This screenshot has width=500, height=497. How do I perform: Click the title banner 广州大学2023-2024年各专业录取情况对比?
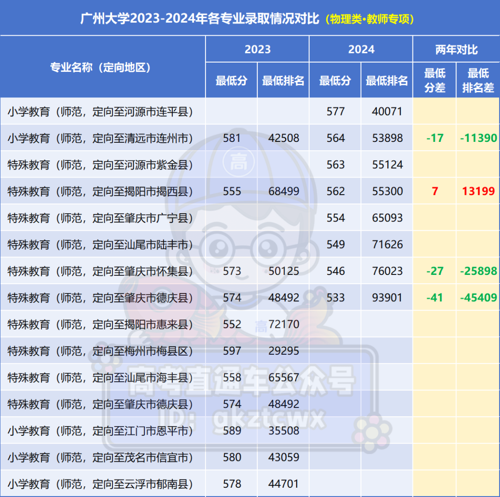point(199,18)
